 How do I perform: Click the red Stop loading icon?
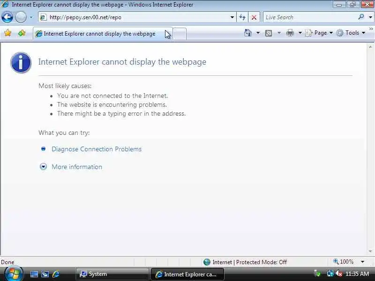[x=254, y=17]
